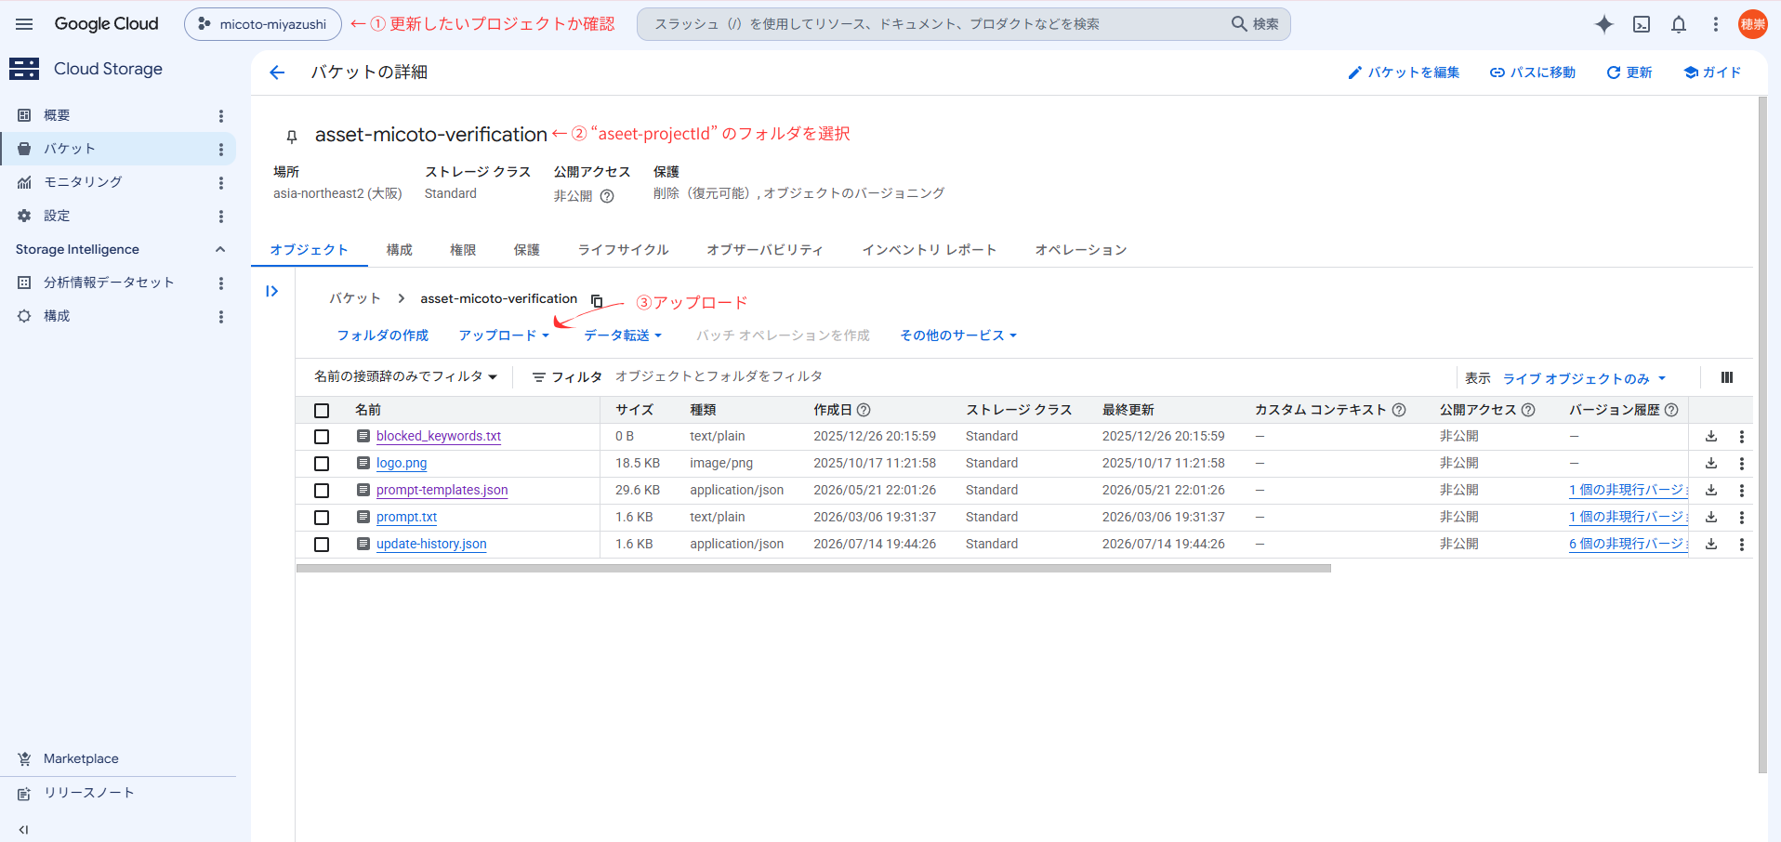The height and width of the screenshot is (842, 1781).
Task: Show help for 作成日 column
Action: click(864, 410)
